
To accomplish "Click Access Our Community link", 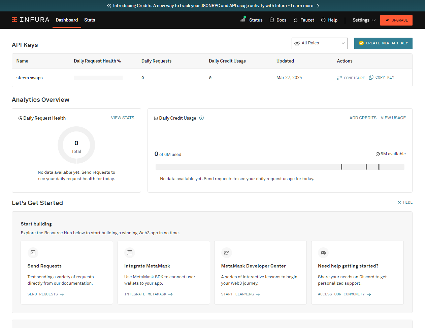I will (x=345, y=294).
